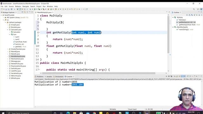Click the Package Explorer view menu icon
203x114 pixels.
click(27, 12)
